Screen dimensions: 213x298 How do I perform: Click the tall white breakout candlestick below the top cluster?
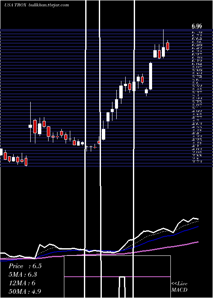150,76
